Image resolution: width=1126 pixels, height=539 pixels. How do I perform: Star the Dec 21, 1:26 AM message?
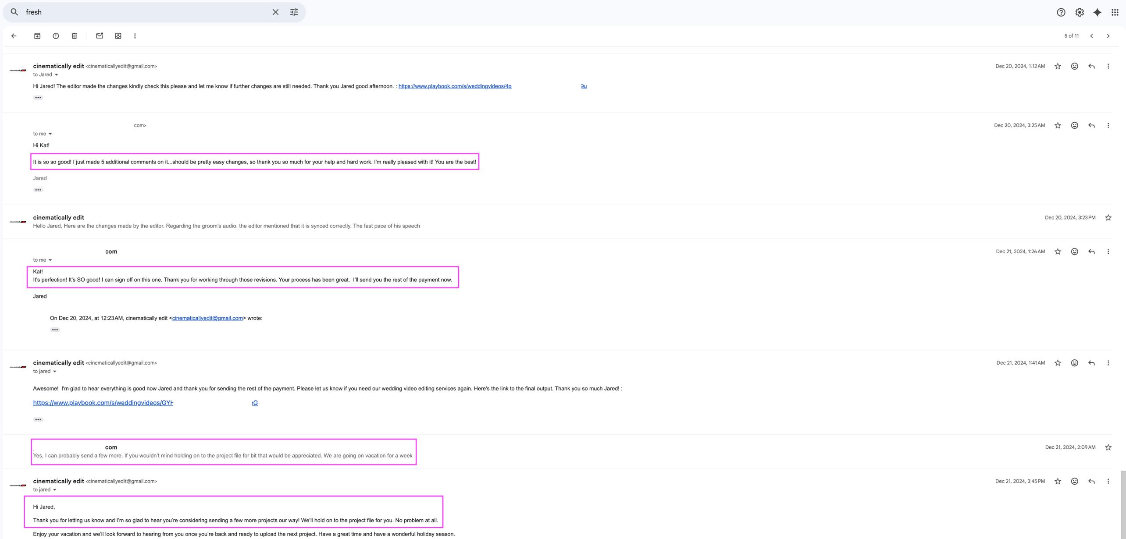click(x=1058, y=252)
